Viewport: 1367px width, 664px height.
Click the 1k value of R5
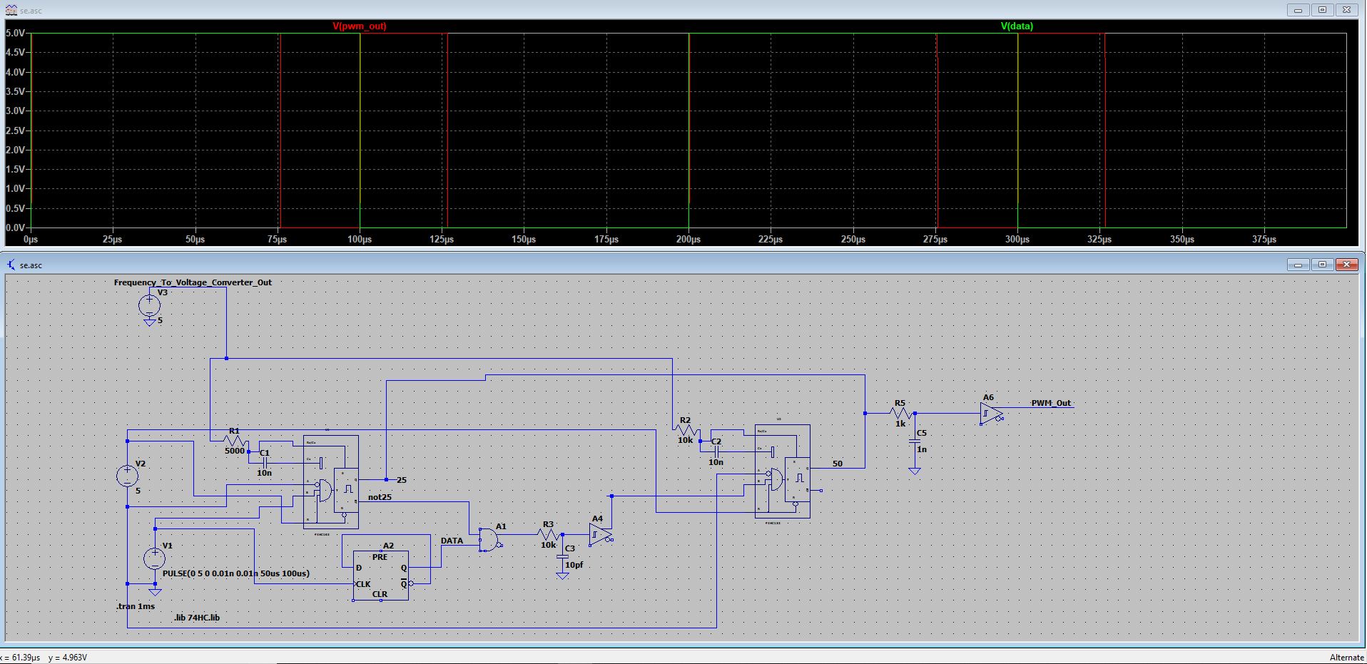(900, 424)
